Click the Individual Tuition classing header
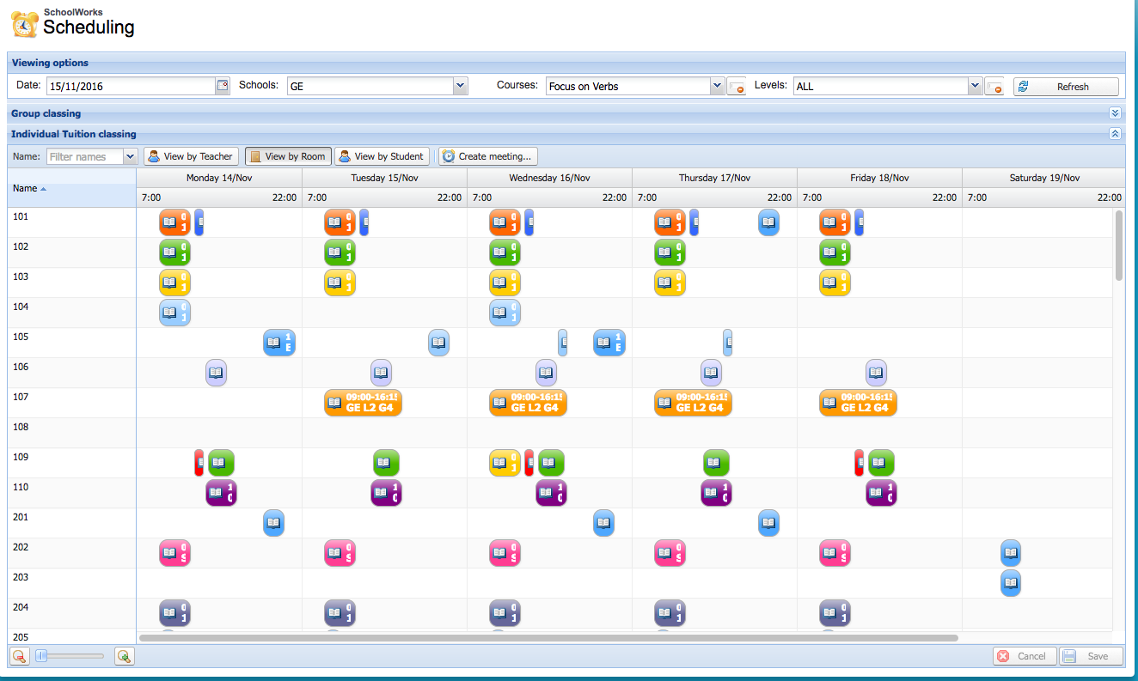The height and width of the screenshot is (681, 1138). 72,134
